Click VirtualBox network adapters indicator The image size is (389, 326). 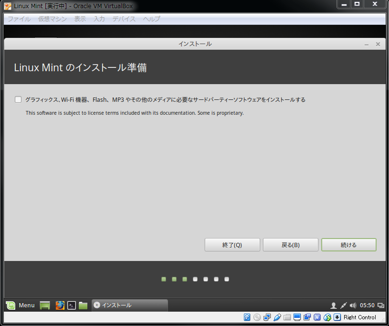tap(267, 317)
